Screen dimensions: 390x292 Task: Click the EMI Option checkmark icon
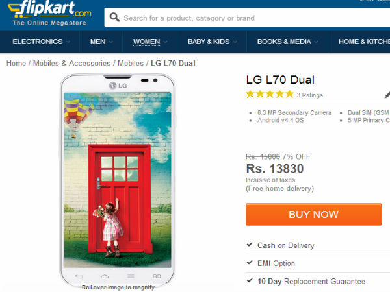coord(250,263)
